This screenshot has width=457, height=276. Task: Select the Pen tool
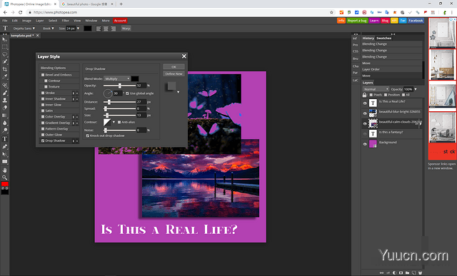point(4,146)
